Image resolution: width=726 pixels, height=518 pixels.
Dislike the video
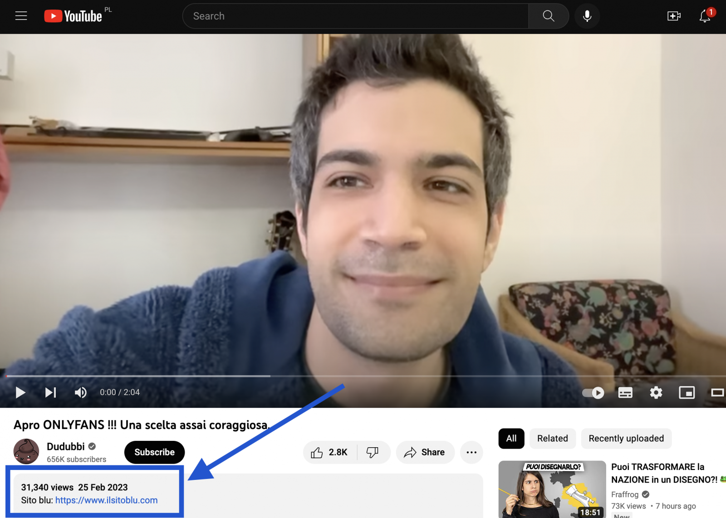pos(373,452)
